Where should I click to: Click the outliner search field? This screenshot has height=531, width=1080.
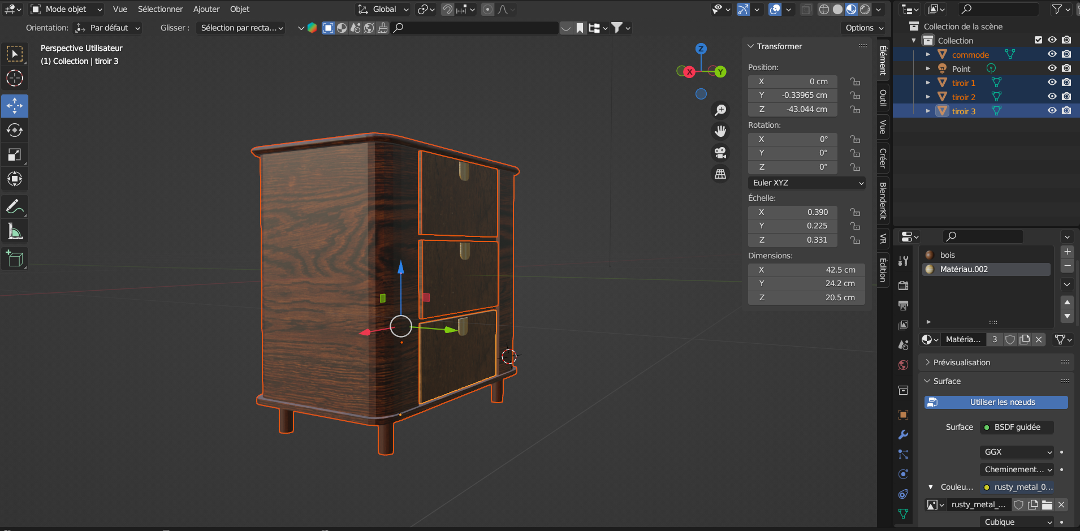coord(997,9)
